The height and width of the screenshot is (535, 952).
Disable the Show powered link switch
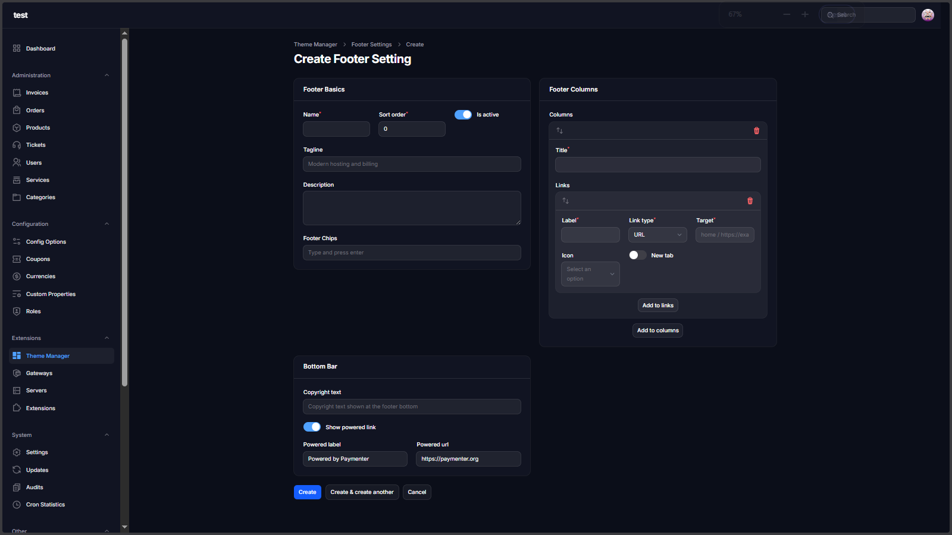(x=312, y=427)
